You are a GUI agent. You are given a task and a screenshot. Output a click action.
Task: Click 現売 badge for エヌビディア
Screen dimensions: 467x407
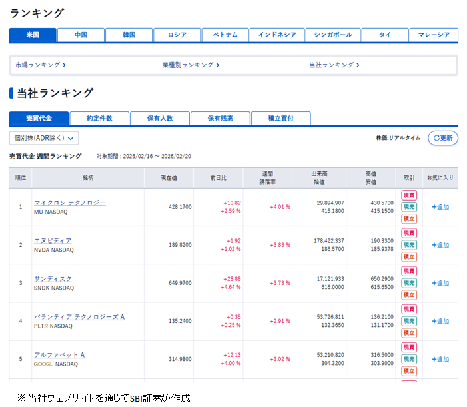click(408, 245)
